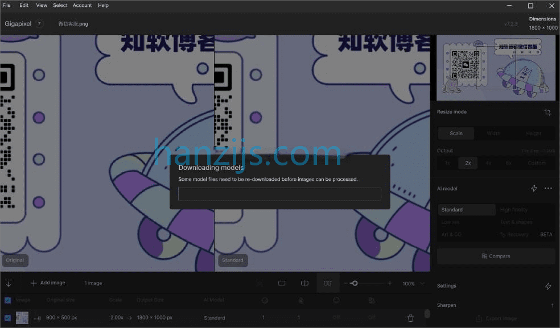The height and width of the screenshot is (328, 560).
Task: Open the View menu
Action: 42,5
